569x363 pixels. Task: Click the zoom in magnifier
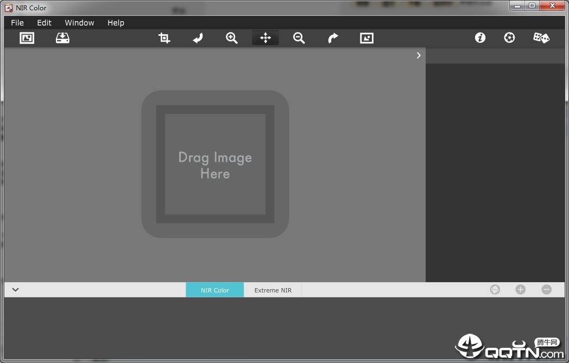(232, 38)
